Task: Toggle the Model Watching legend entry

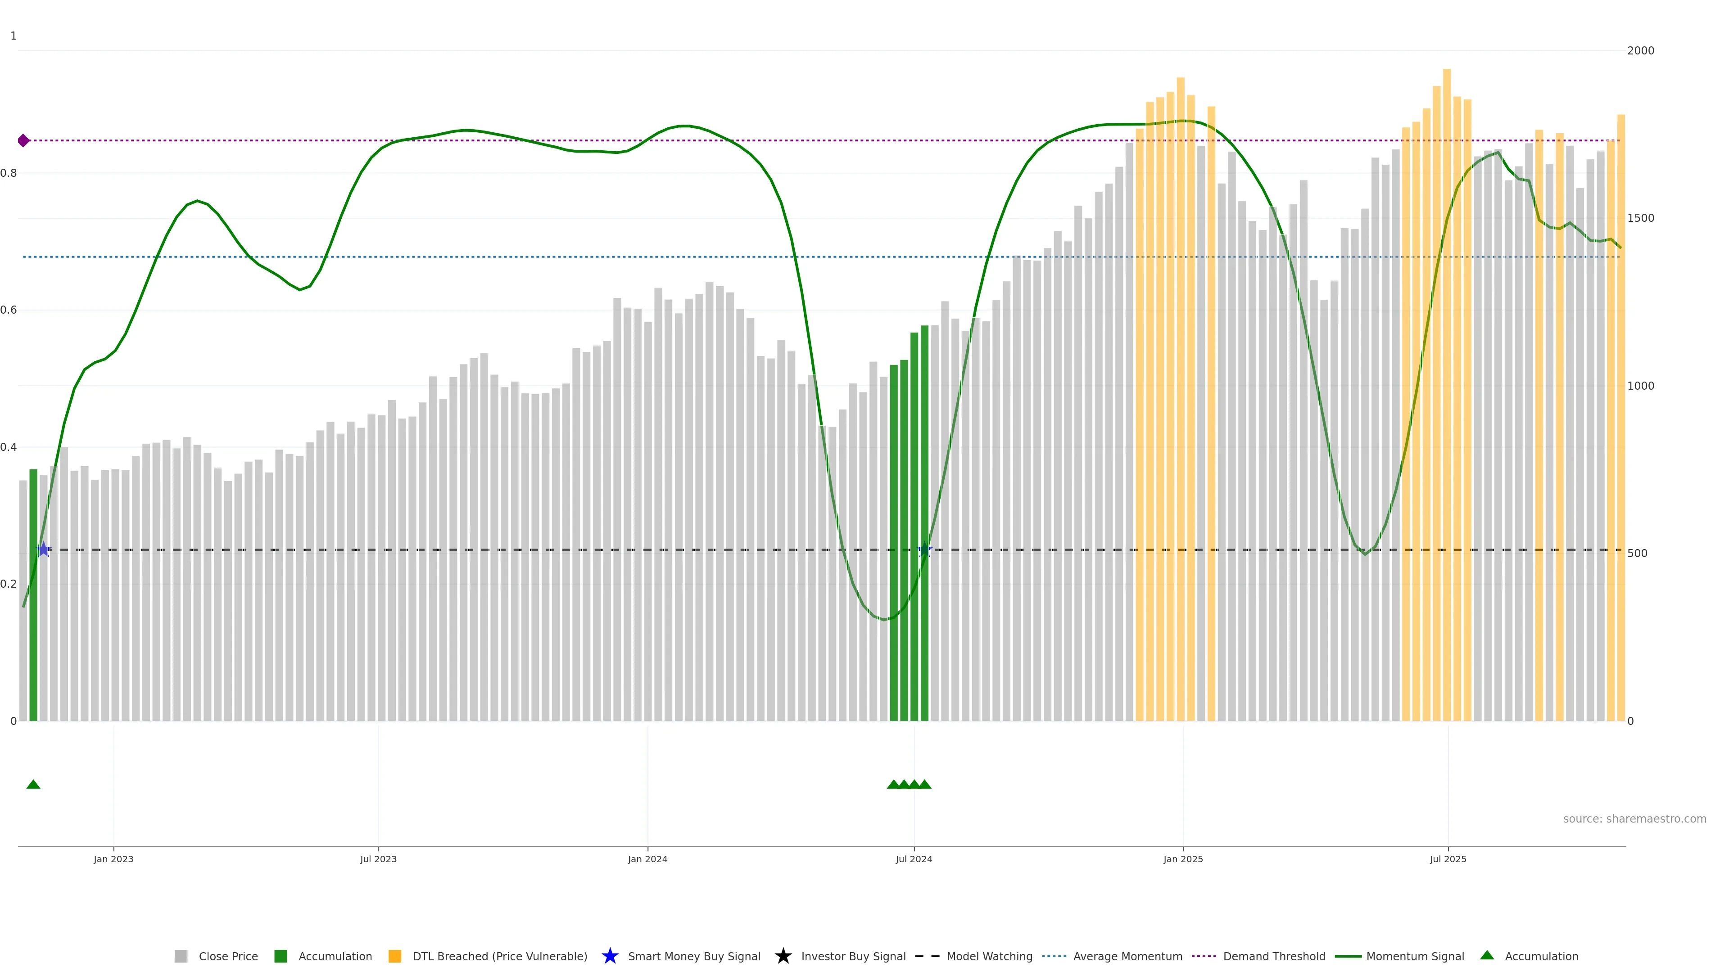Action: pyautogui.click(x=989, y=956)
